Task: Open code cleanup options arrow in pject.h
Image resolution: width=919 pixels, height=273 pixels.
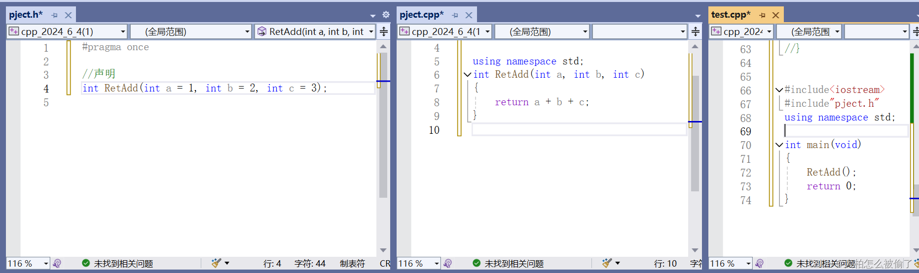Action: pos(227,264)
